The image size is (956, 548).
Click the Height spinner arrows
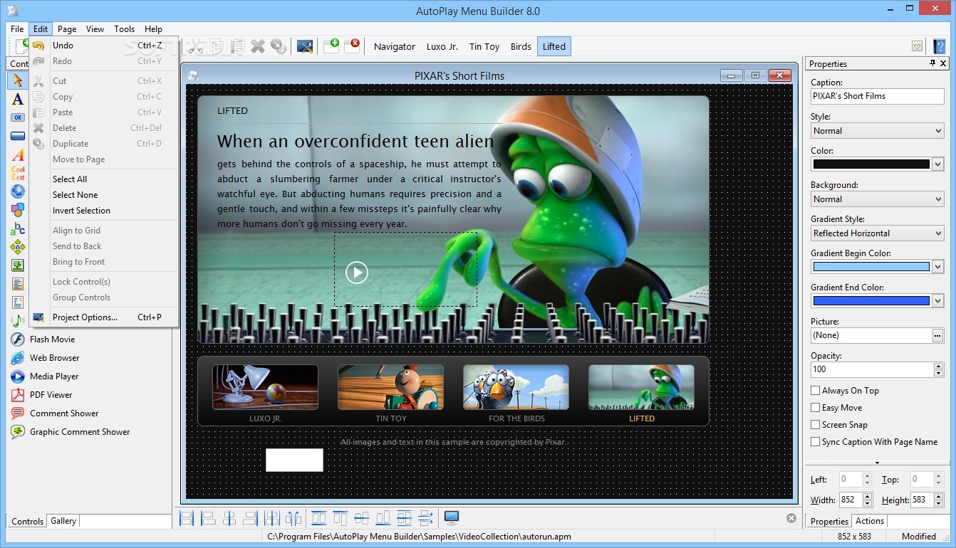coord(938,500)
